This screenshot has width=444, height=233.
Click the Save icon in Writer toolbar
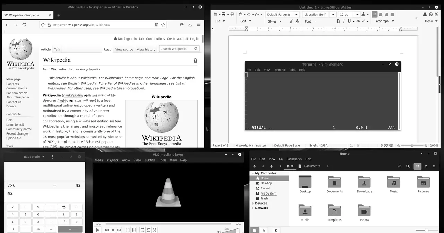pyautogui.click(x=223, y=15)
